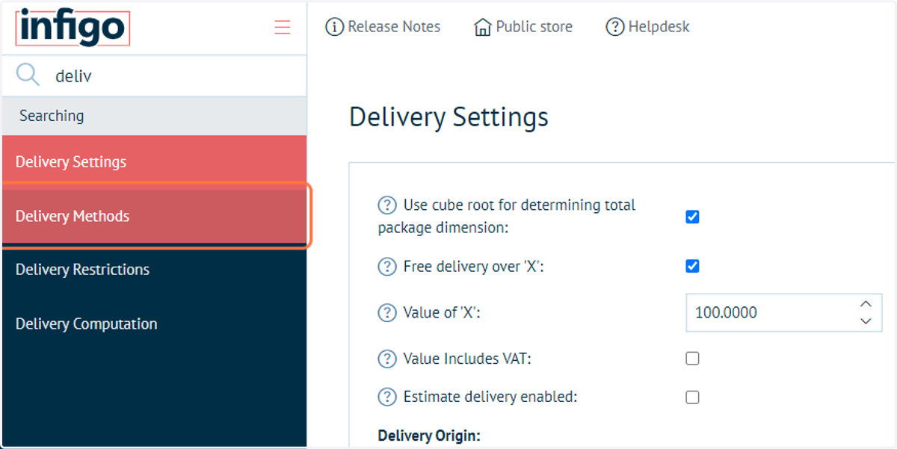Show help for Estimate delivery enabled
897x449 pixels.
click(386, 397)
